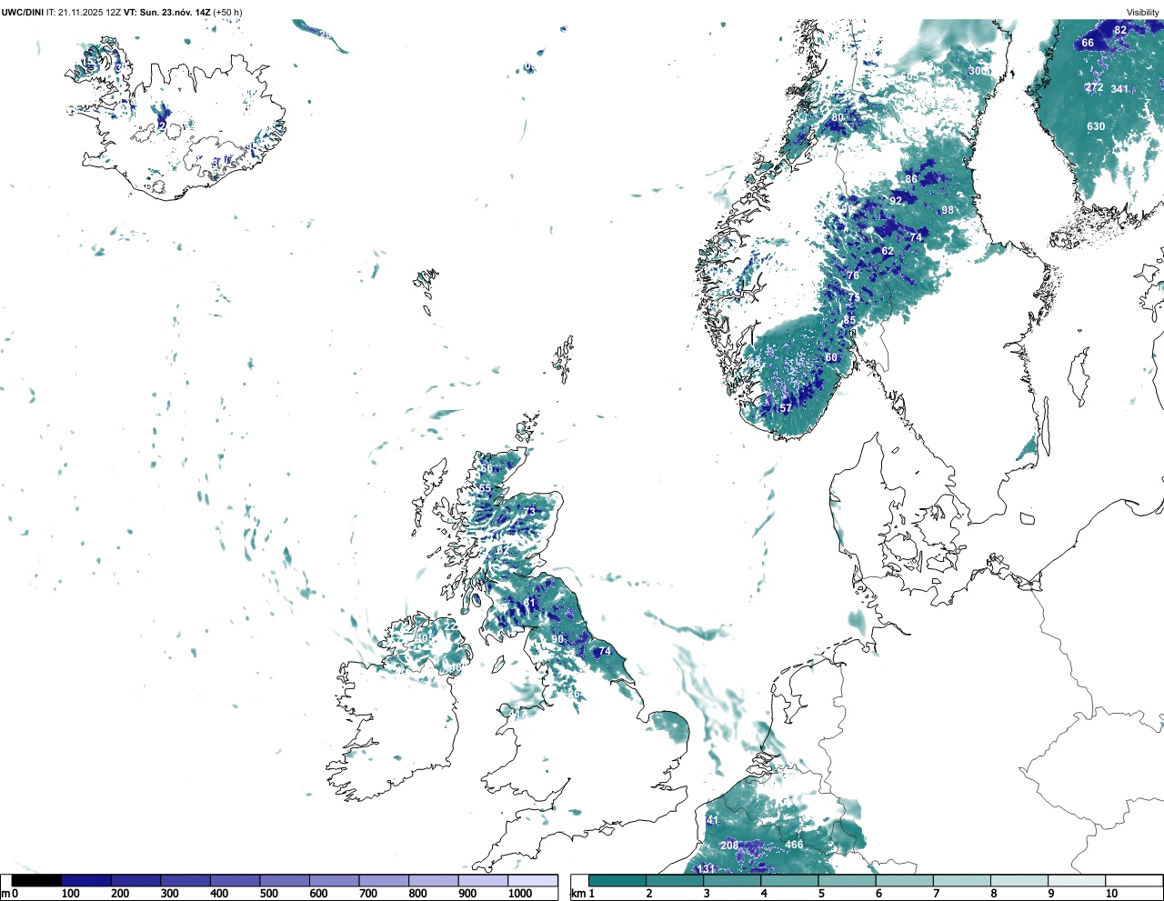Image resolution: width=1164 pixels, height=901 pixels.
Task: Select the 500 m legend swatch
Action: 285,880
